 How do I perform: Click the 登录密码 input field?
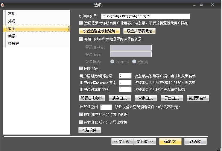pos(131,54)
